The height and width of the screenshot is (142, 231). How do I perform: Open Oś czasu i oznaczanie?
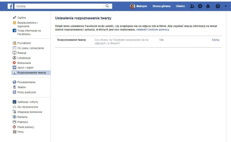point(31,48)
